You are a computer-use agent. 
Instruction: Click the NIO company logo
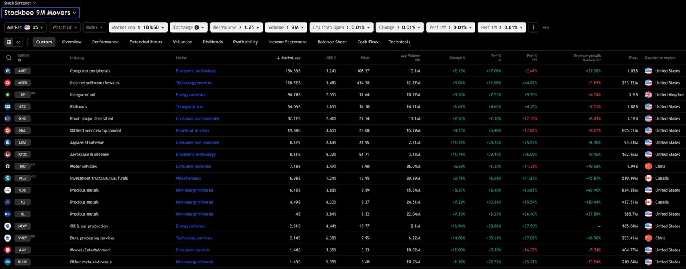coord(7,166)
